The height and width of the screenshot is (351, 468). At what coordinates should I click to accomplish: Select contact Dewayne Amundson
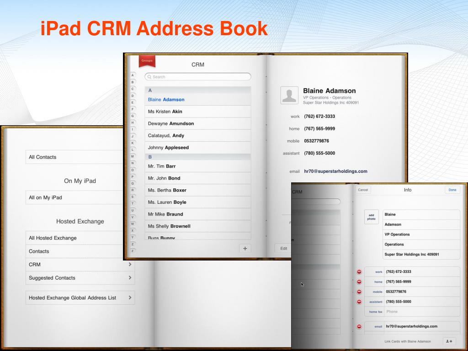click(x=198, y=123)
